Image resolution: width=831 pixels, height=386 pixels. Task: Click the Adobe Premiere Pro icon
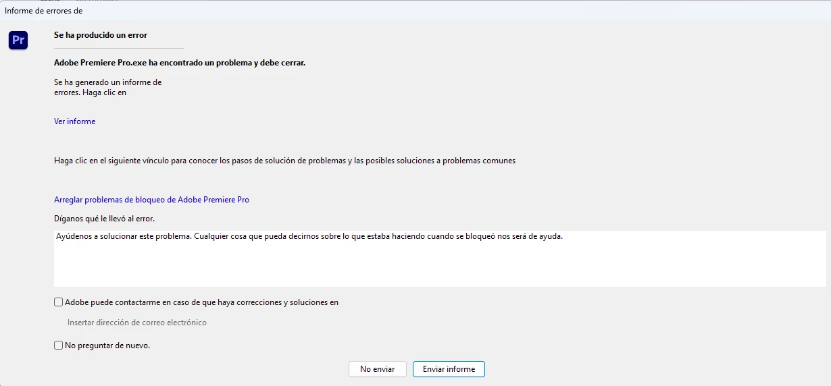click(18, 40)
